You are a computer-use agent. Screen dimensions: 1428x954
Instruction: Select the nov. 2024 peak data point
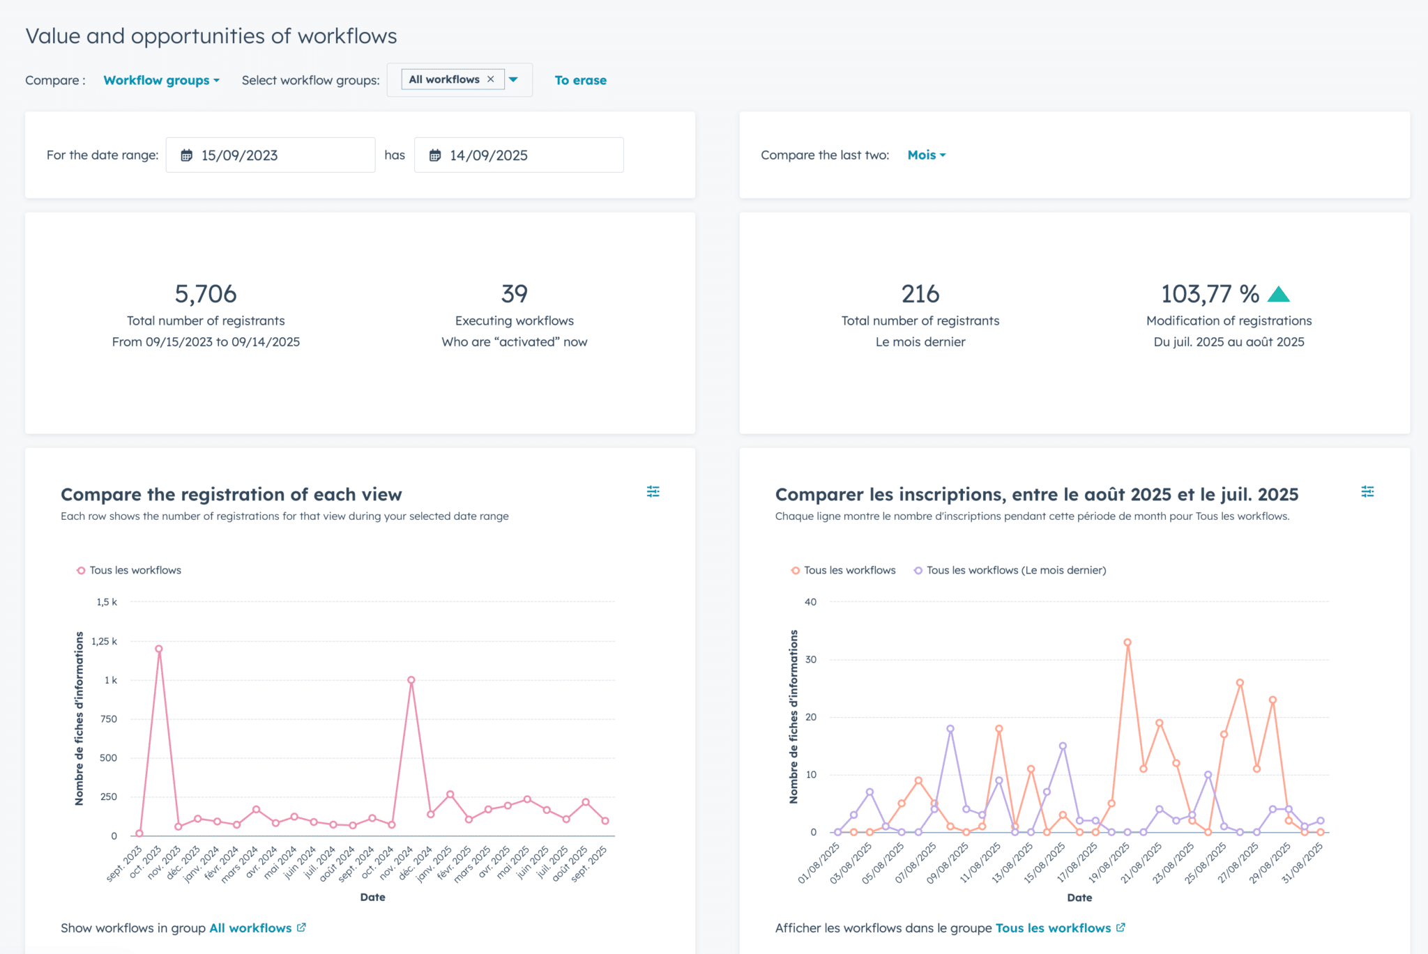point(411,680)
